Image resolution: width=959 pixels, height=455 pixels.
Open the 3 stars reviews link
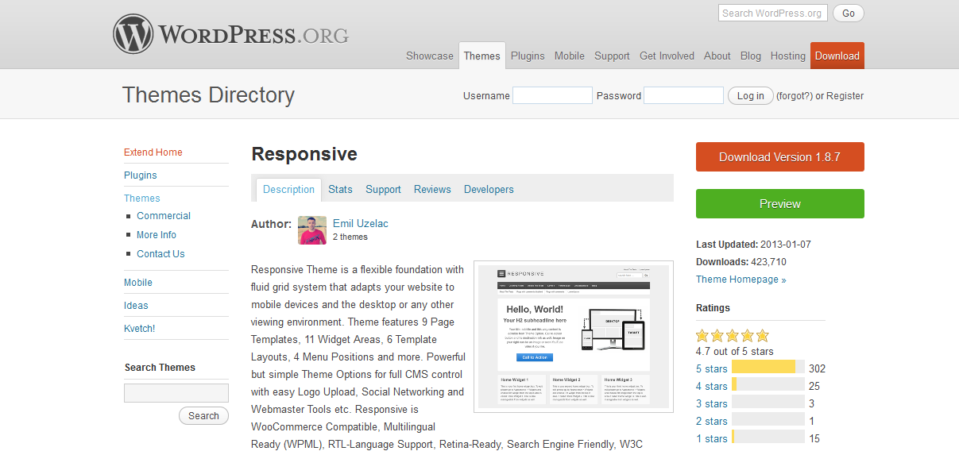click(x=712, y=404)
